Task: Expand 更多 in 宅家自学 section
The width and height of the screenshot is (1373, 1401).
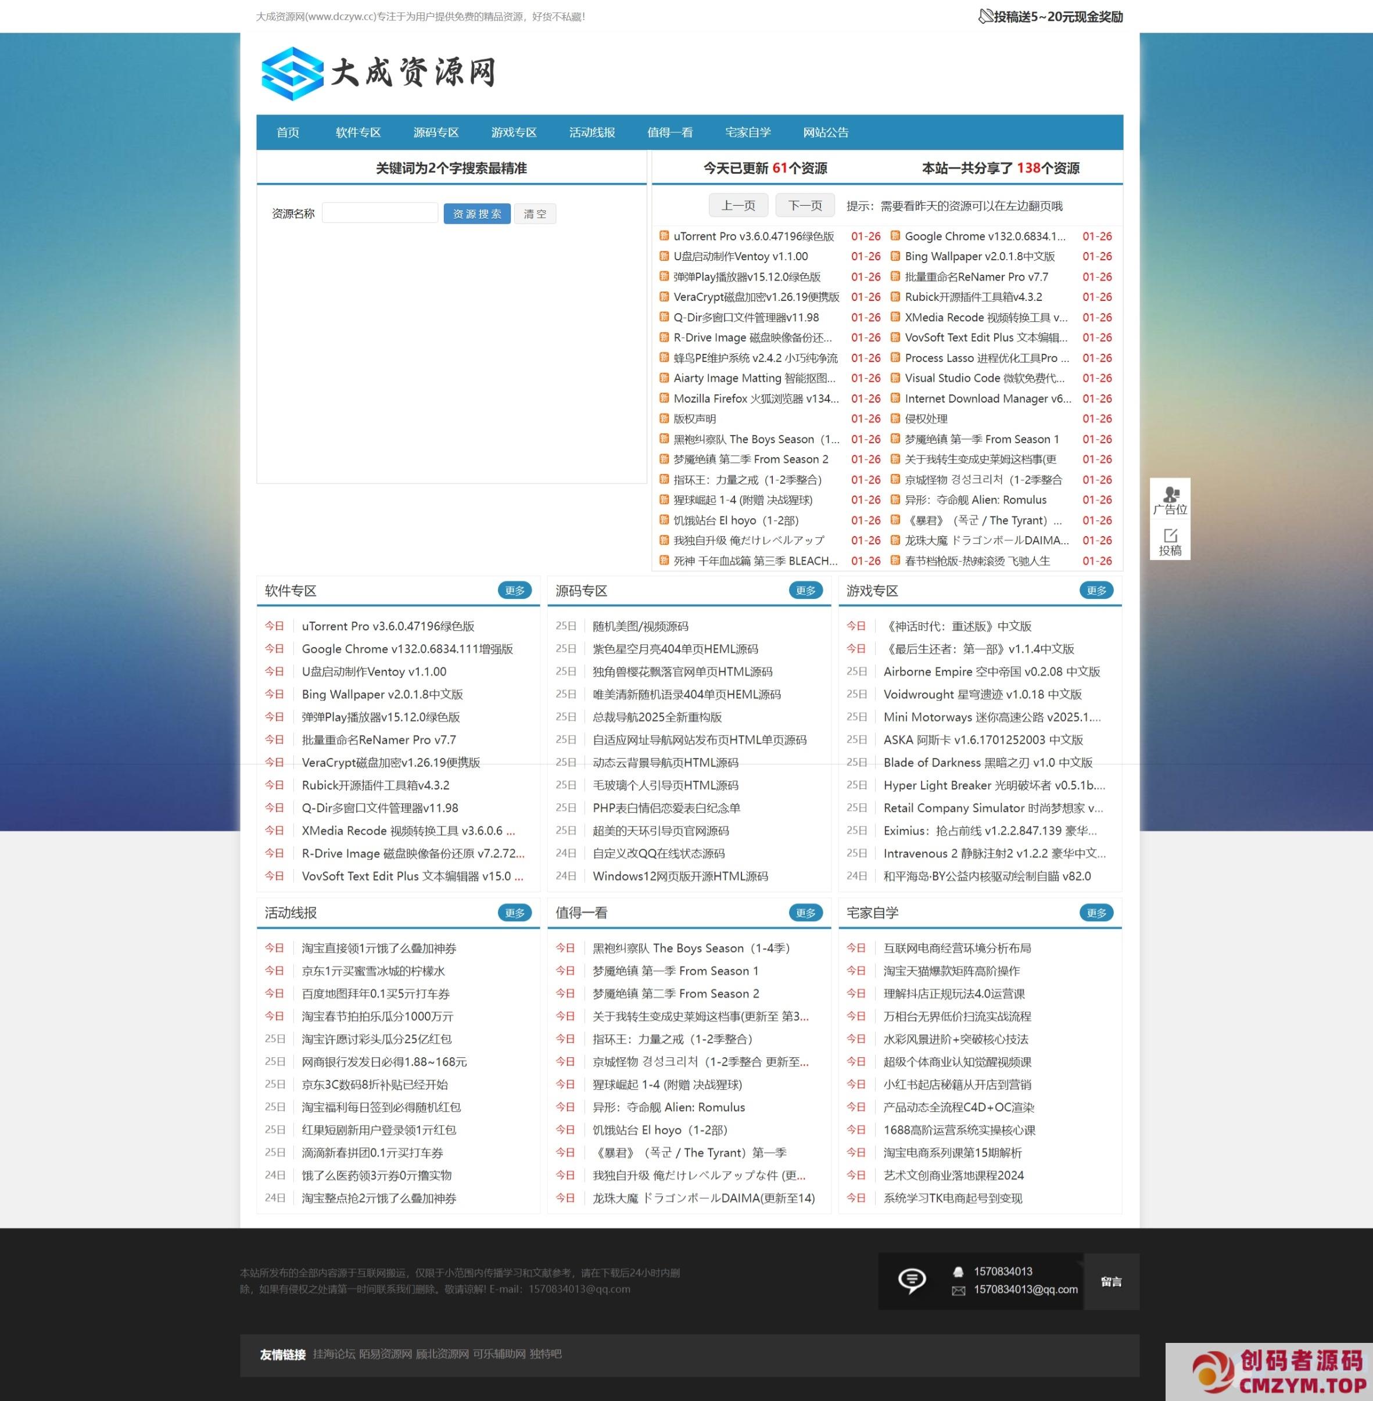Action: [x=1096, y=913]
